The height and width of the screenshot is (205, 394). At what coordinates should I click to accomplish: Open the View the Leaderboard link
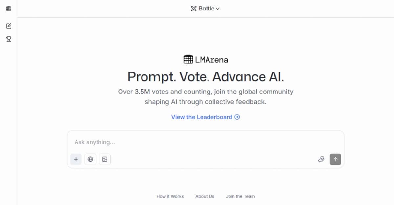point(202,117)
